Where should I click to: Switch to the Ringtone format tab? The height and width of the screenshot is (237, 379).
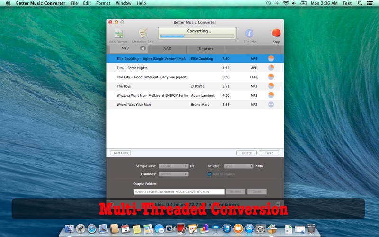pos(206,49)
